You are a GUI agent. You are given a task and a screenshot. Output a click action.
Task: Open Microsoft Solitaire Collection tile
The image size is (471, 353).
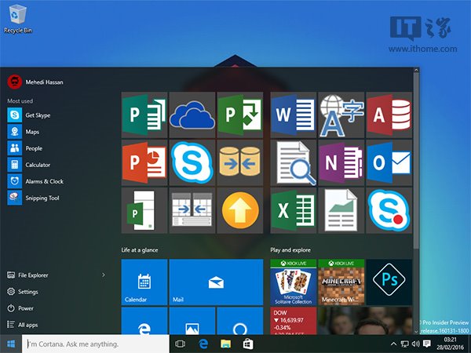pyautogui.click(x=293, y=282)
